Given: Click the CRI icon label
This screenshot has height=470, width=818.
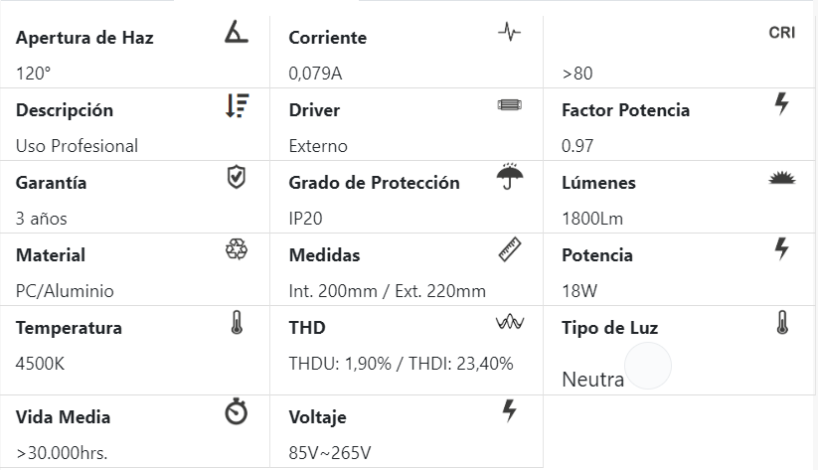Looking at the screenshot, I should point(781,33).
